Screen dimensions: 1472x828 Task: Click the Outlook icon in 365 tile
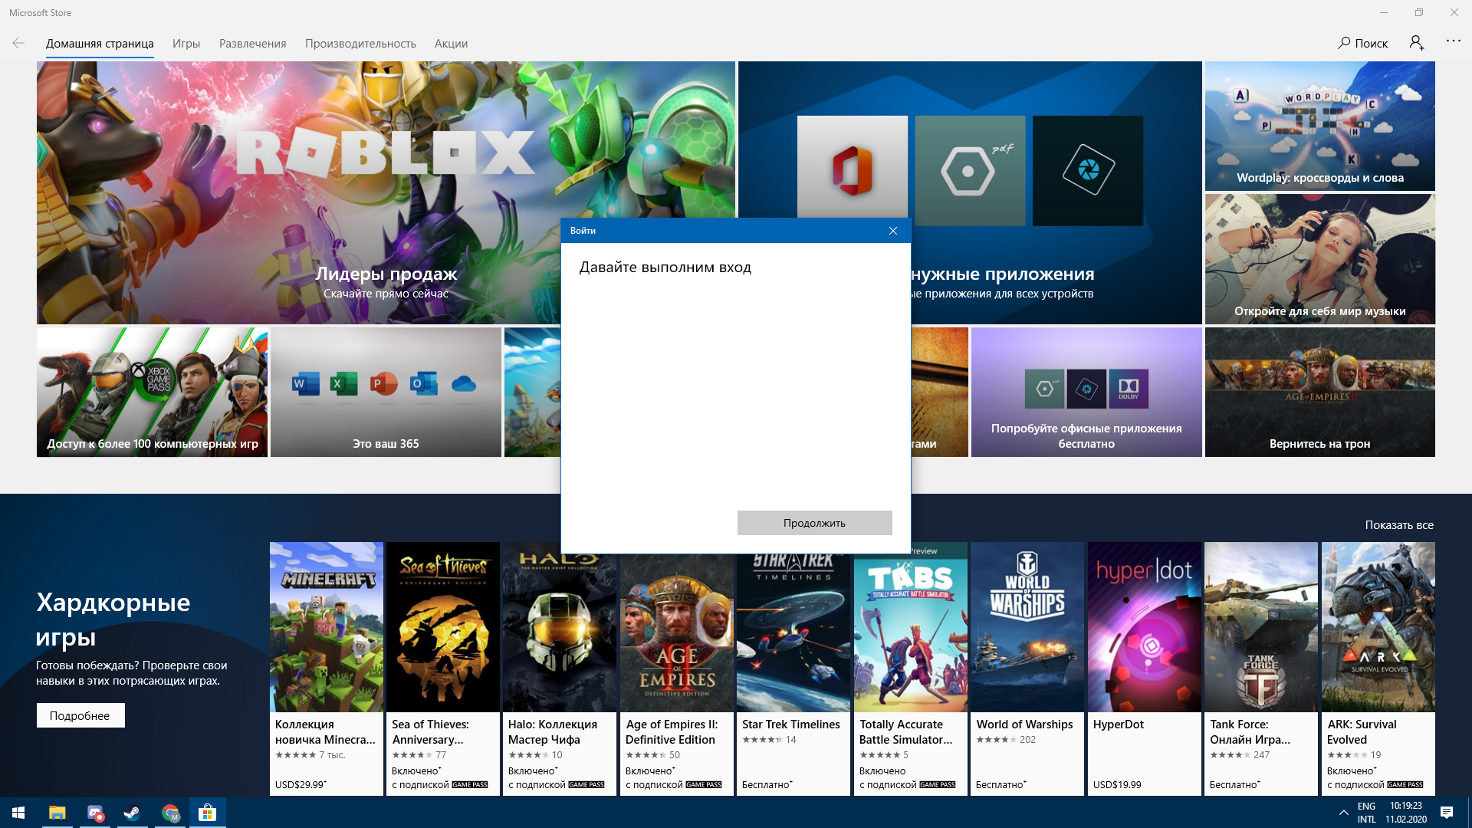tap(423, 383)
